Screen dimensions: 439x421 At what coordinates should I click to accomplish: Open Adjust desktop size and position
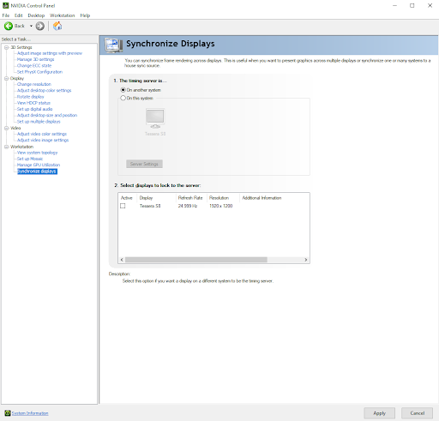coord(47,115)
